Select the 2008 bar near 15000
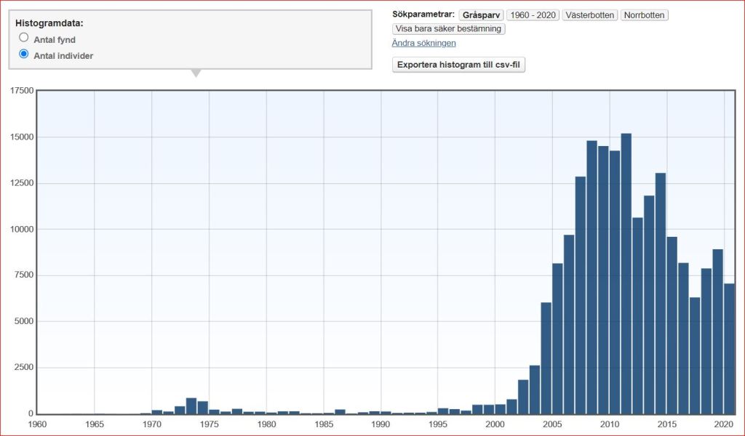 click(x=591, y=276)
